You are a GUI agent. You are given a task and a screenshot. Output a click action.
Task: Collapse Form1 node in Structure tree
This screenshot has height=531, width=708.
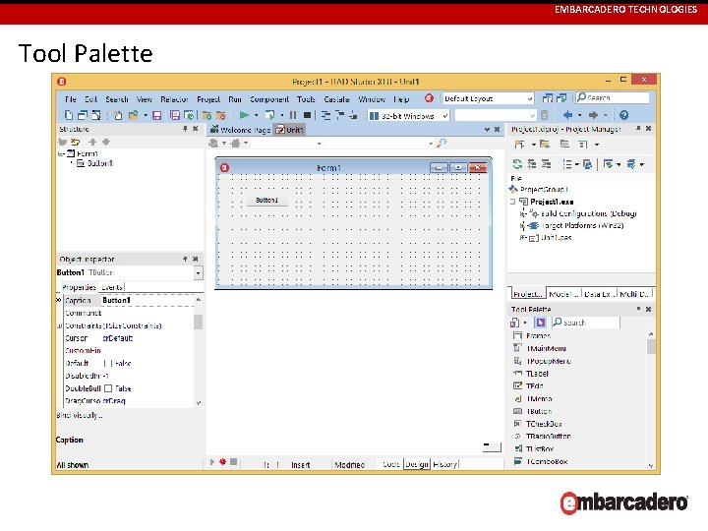(61, 154)
